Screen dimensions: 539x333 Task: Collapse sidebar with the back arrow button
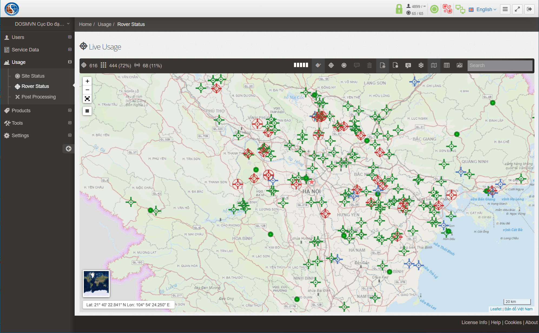[x=68, y=149]
